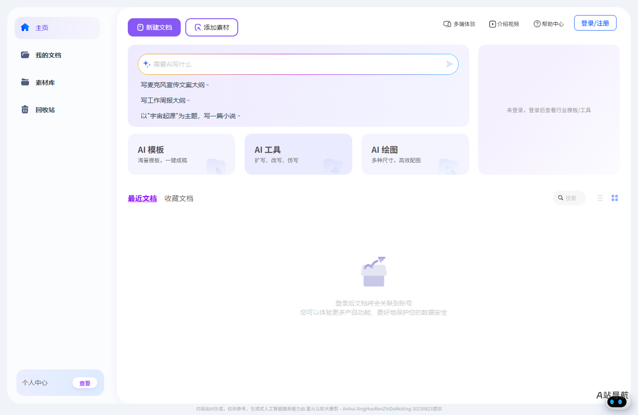Create a new document with 新建文档

point(154,27)
